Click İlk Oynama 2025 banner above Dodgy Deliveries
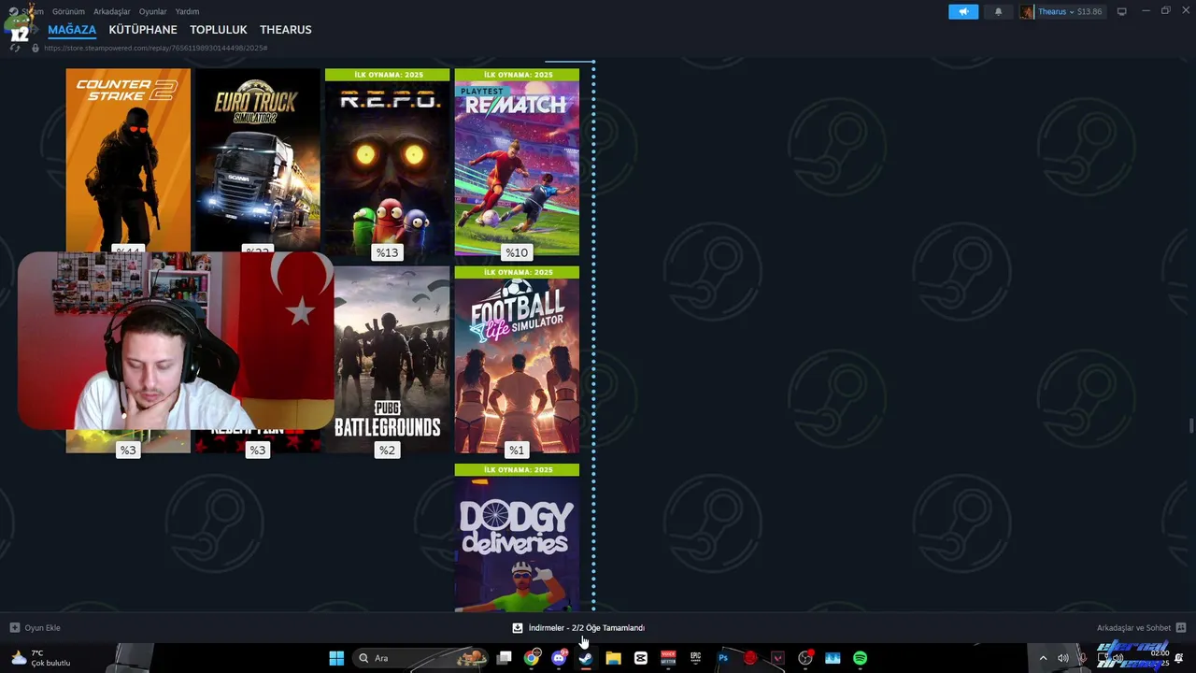 pyautogui.click(x=517, y=469)
